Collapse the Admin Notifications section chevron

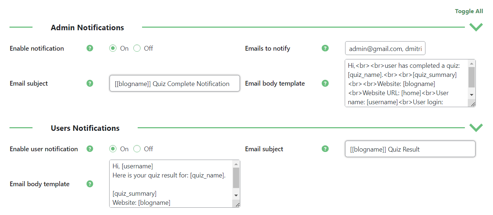pyautogui.click(x=476, y=27)
